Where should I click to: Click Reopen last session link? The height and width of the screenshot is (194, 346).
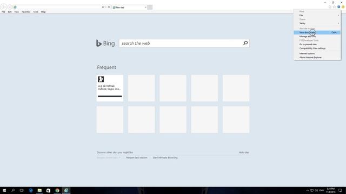coord(137,158)
